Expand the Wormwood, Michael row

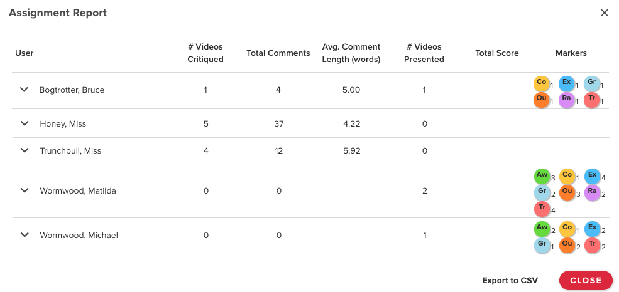25,236
